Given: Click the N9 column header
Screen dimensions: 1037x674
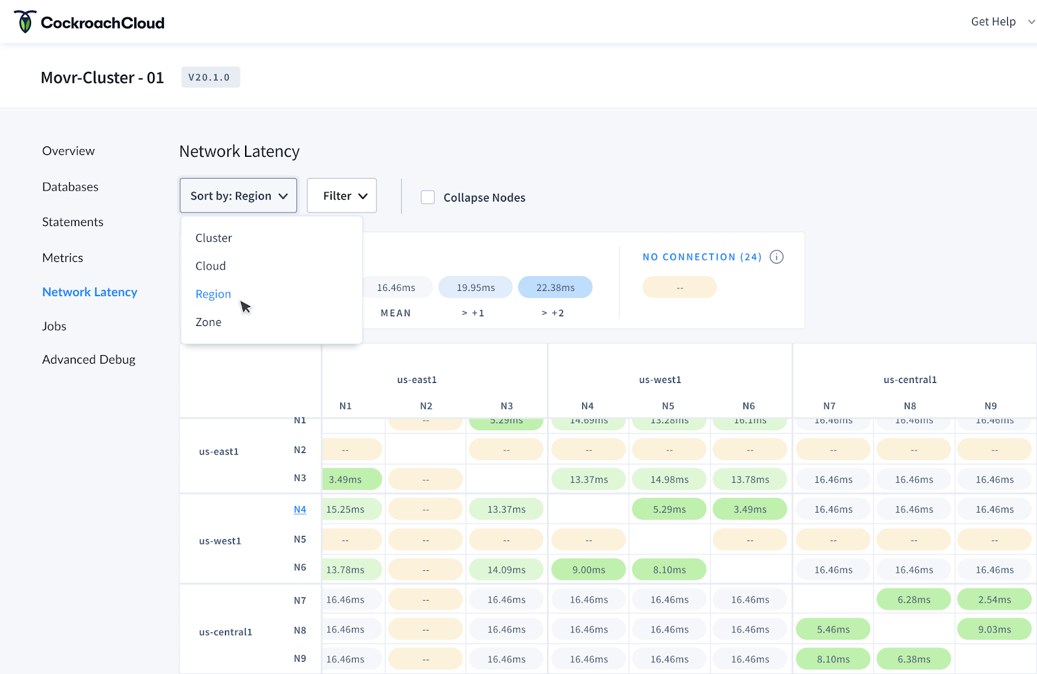Looking at the screenshot, I should click(x=991, y=406).
